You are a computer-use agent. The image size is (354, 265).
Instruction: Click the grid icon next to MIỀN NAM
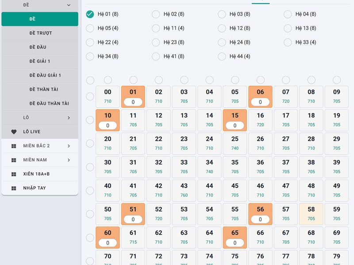click(x=14, y=160)
